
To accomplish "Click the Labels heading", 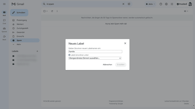I will coord(15,51).
